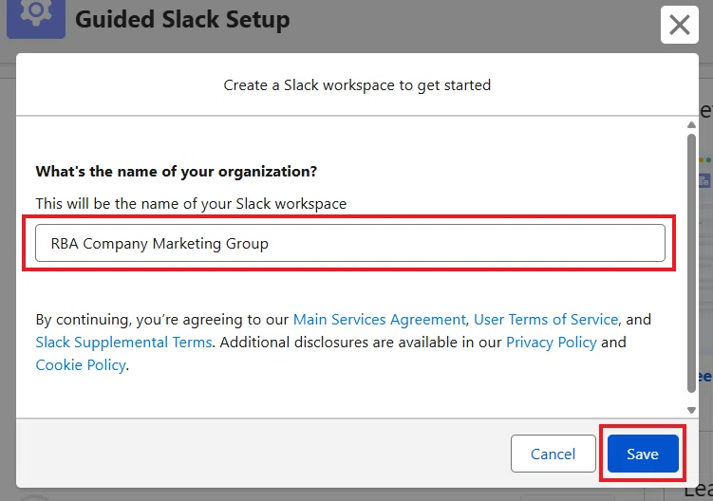
Task: Click the dialog scrollbar up arrow
Action: [x=691, y=125]
